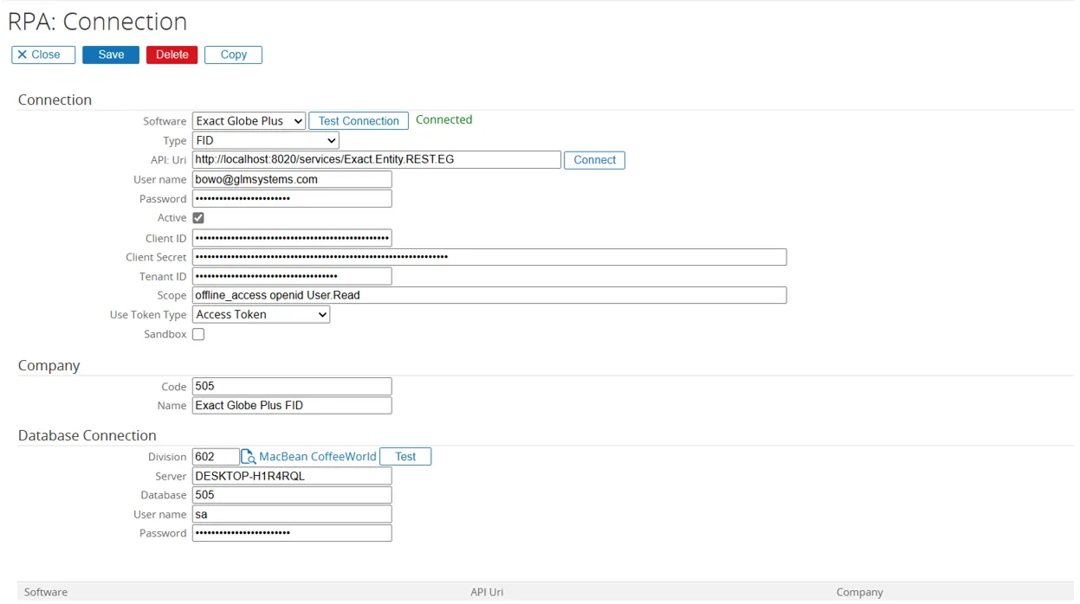Expand the Type dropdown showing FID
This screenshot has width=1080, height=604.
click(x=265, y=140)
